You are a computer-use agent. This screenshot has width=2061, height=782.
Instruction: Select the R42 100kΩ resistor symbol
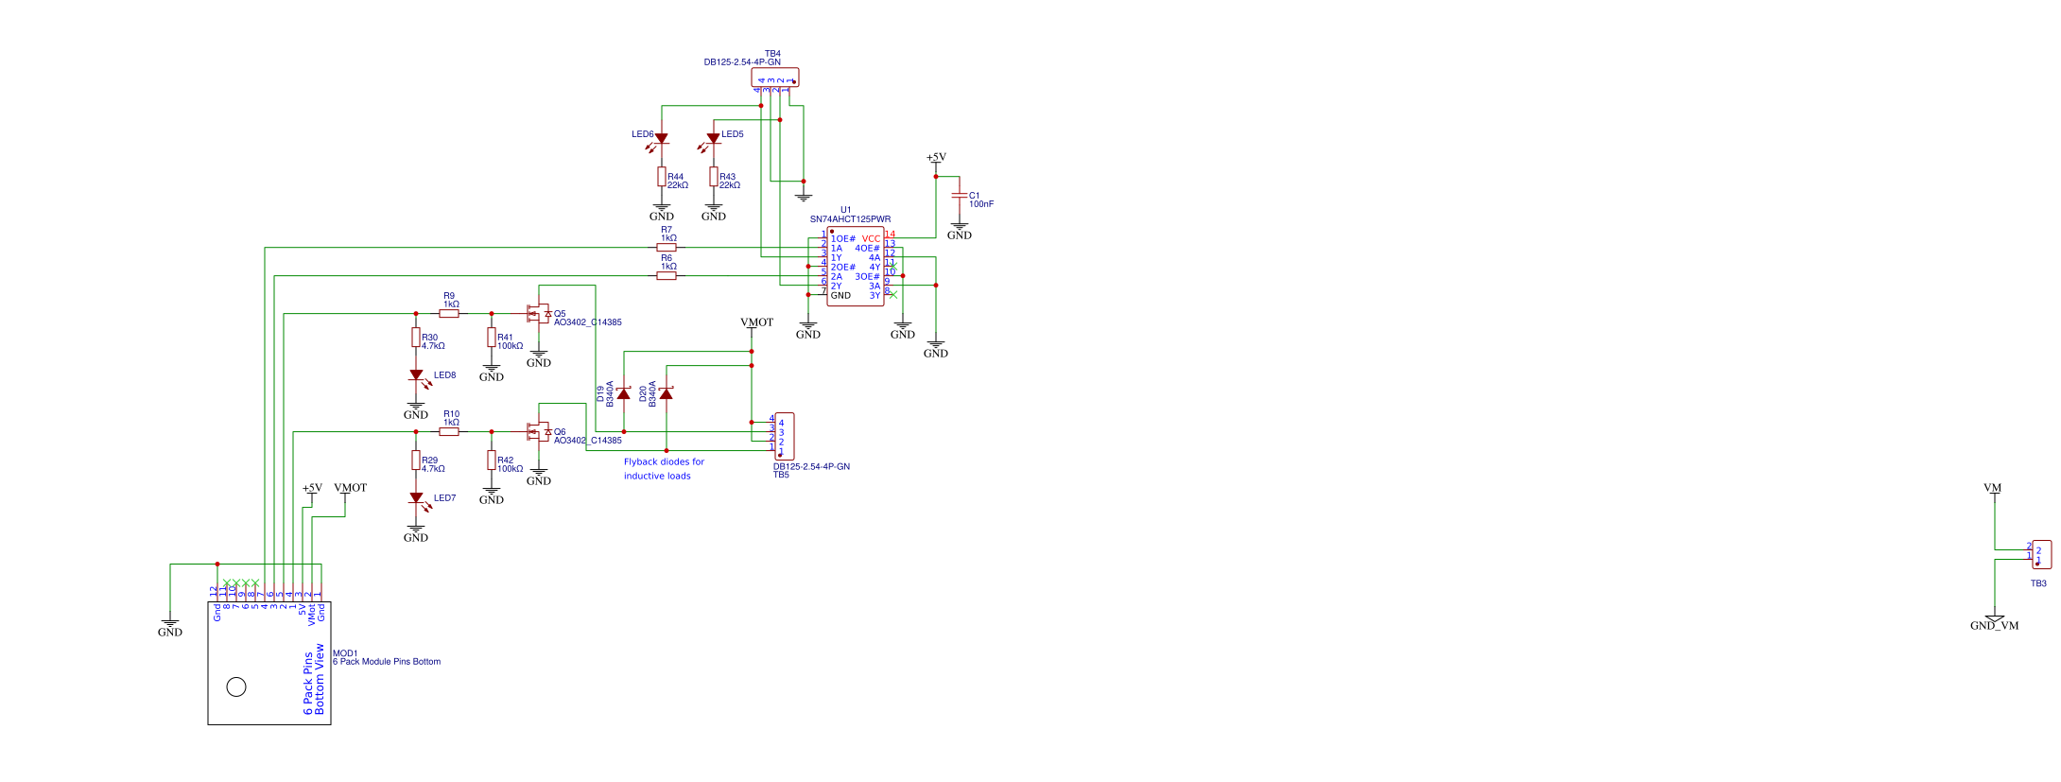492,461
